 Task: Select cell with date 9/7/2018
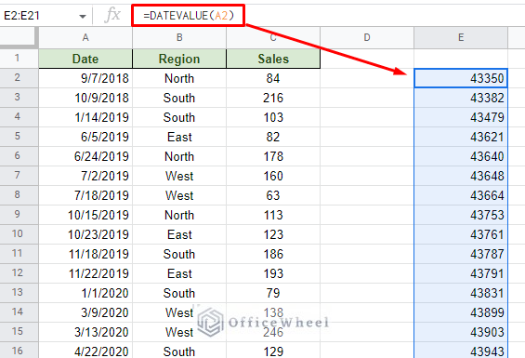coord(85,78)
